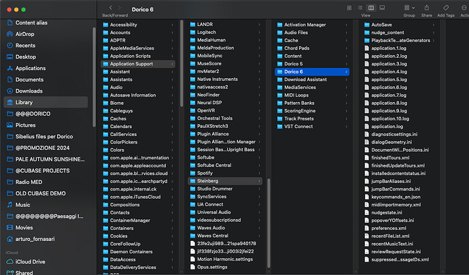
Task: Select the @@@DORICO sidebar folder
Action: point(33,114)
